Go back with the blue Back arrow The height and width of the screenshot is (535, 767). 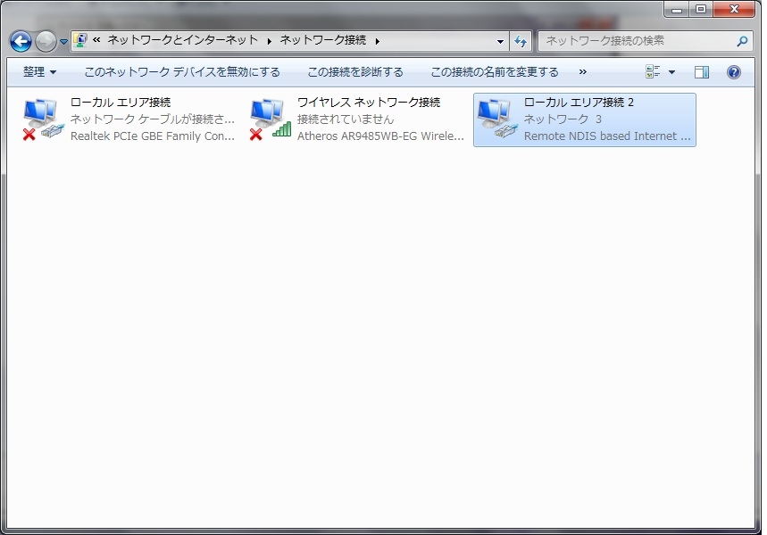coord(21,41)
